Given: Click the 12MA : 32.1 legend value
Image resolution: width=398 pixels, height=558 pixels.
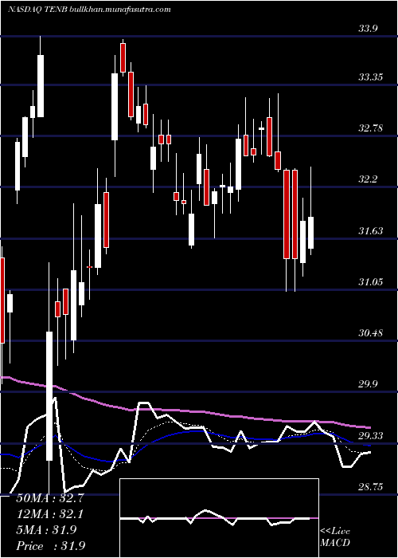Looking at the screenshot, I should [50, 514].
